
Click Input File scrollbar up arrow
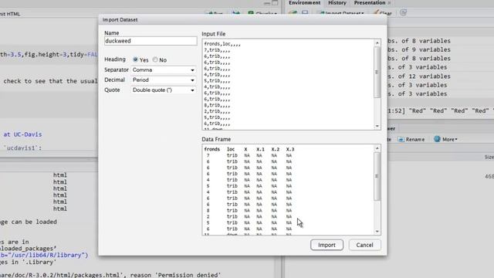377,42
